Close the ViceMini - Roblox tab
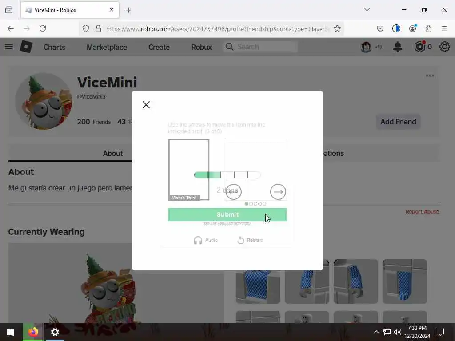The width and height of the screenshot is (455, 341). click(x=112, y=10)
